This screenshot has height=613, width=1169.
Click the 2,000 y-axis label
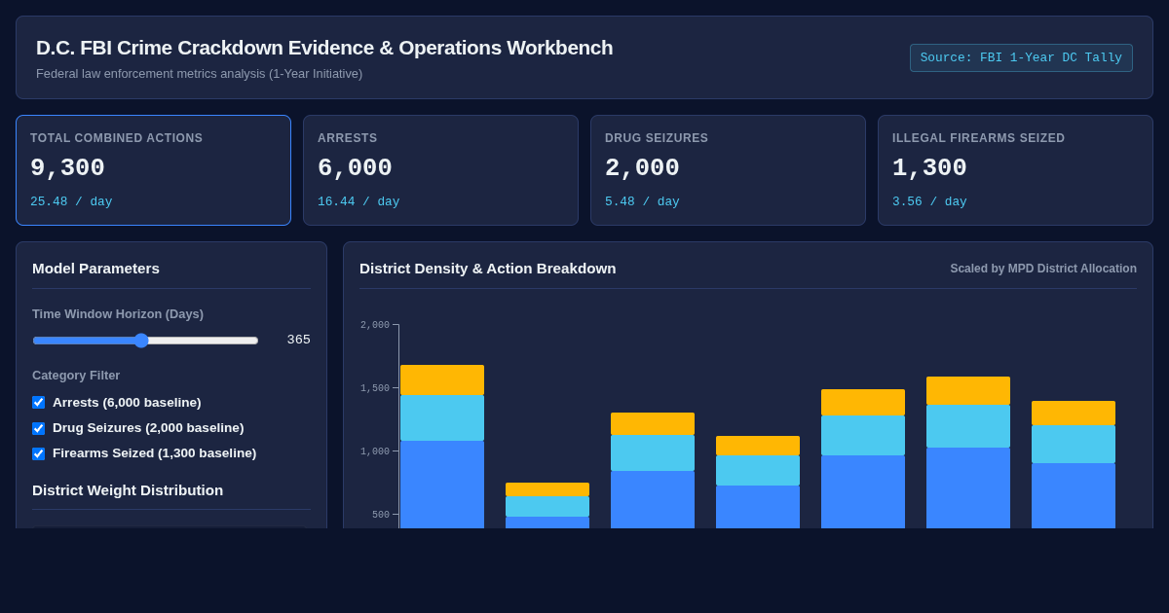pos(375,325)
